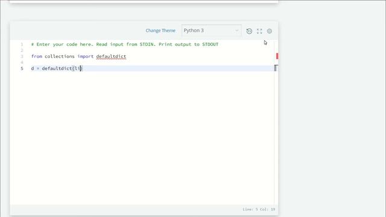The image size is (386, 217).
Task: Click the word collections on line 3
Action: click(60, 56)
